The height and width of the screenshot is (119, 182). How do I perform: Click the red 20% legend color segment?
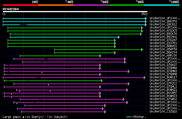(20, 5)
